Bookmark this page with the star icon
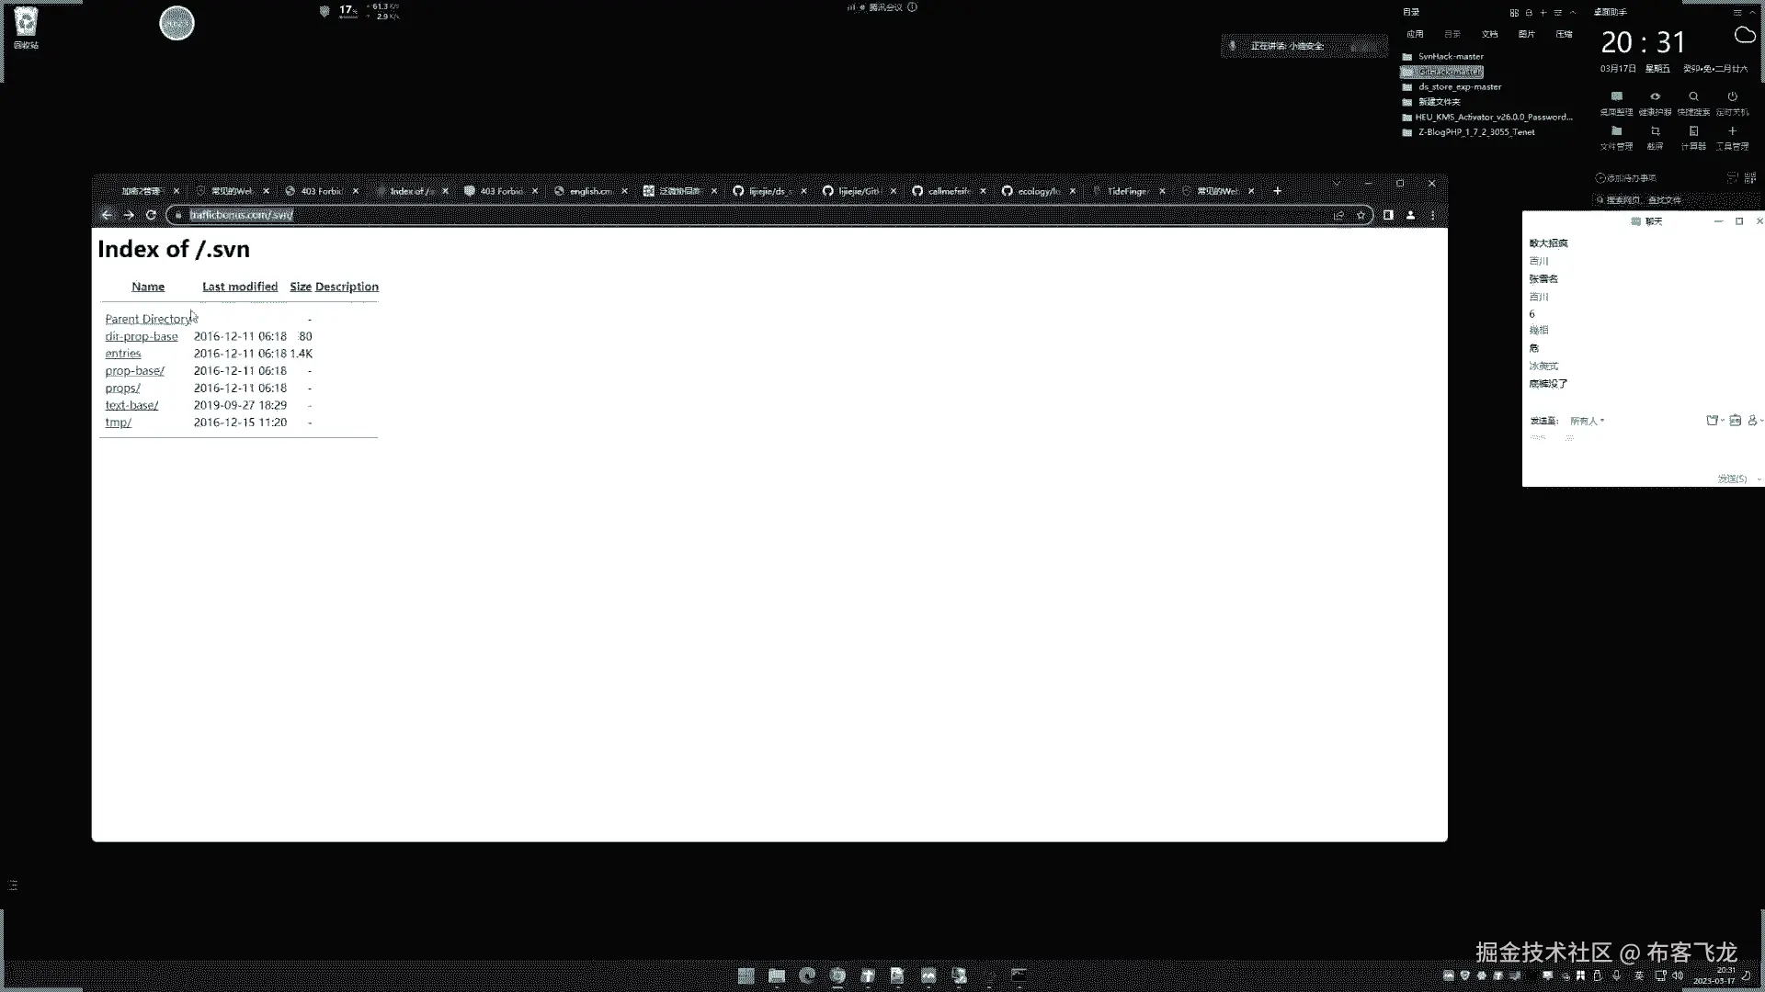 click(1361, 215)
